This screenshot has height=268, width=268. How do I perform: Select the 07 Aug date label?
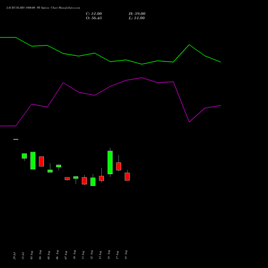point(66,255)
